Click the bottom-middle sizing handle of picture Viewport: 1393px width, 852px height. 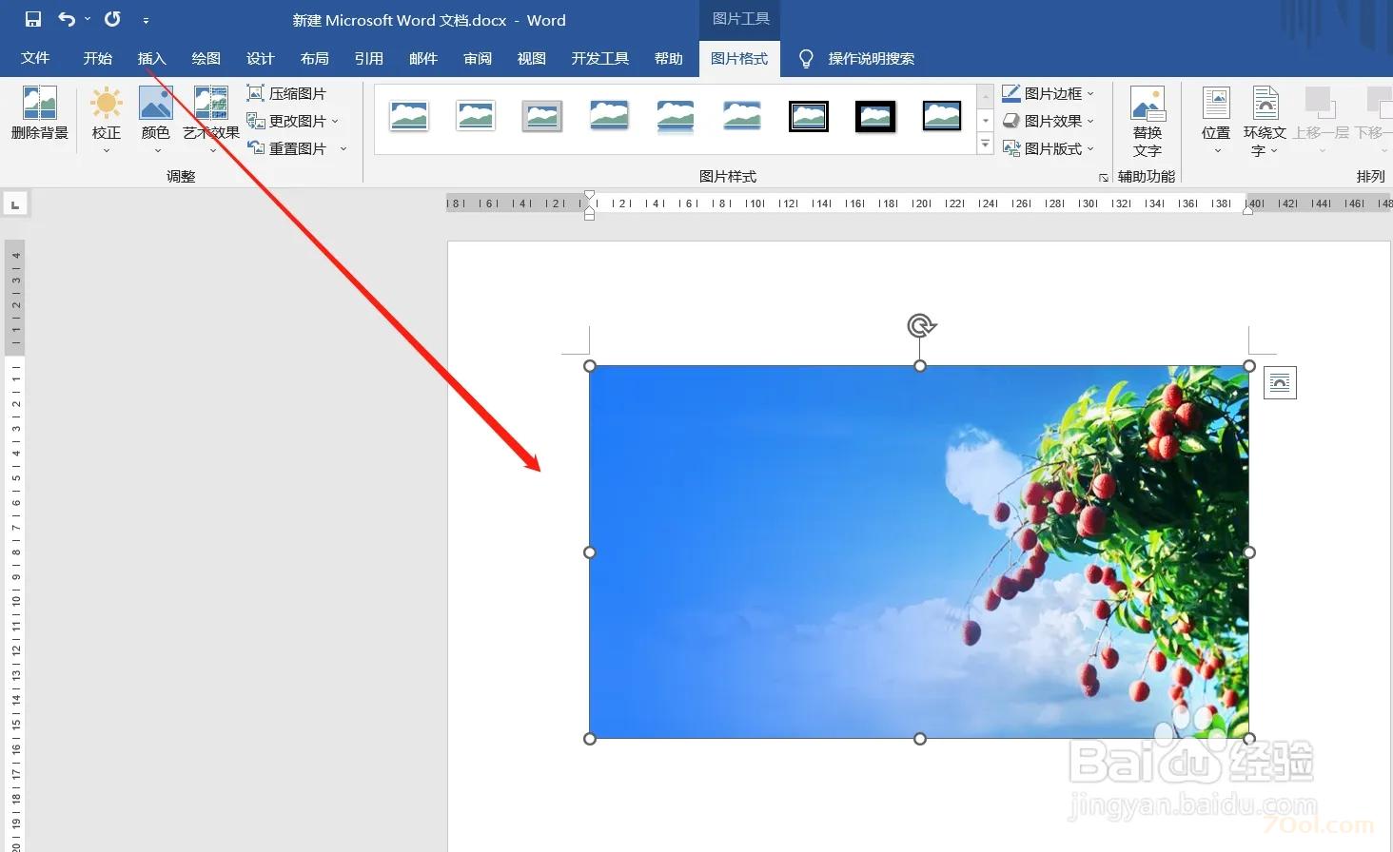pyautogui.click(x=920, y=739)
